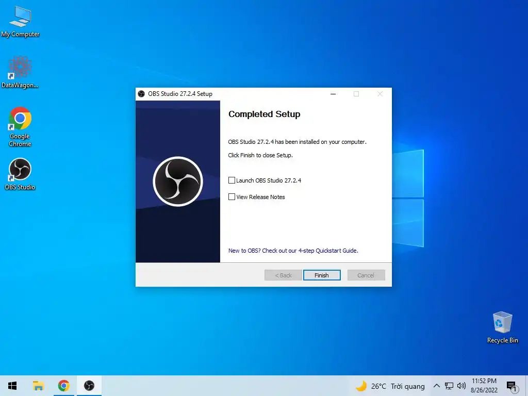Enable the View Release Notes checkbox
This screenshot has width=528, height=396.
tap(232, 196)
